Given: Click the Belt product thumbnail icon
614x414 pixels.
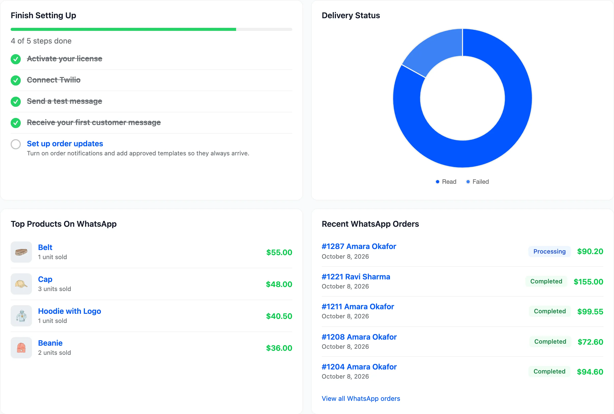Looking at the screenshot, I should coord(21,252).
